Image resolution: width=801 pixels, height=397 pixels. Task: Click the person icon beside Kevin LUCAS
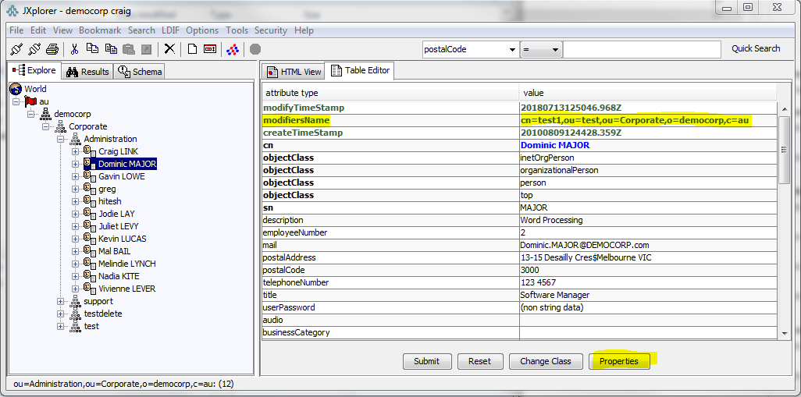coord(90,239)
